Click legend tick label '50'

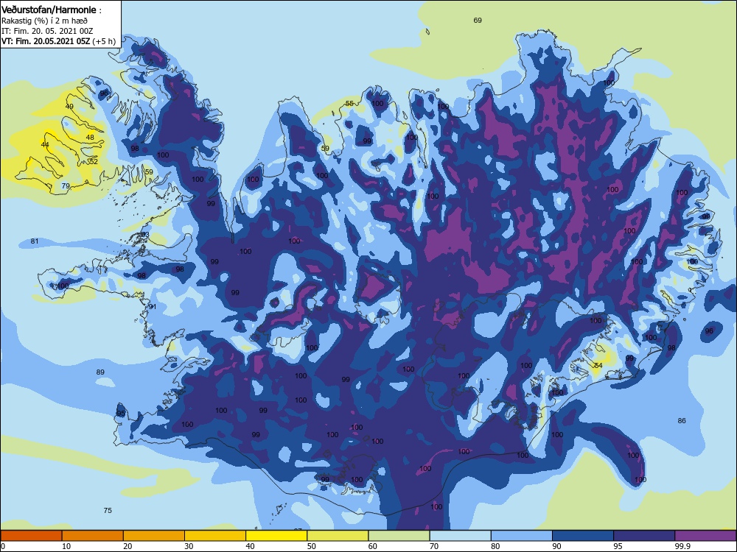pos(312,546)
